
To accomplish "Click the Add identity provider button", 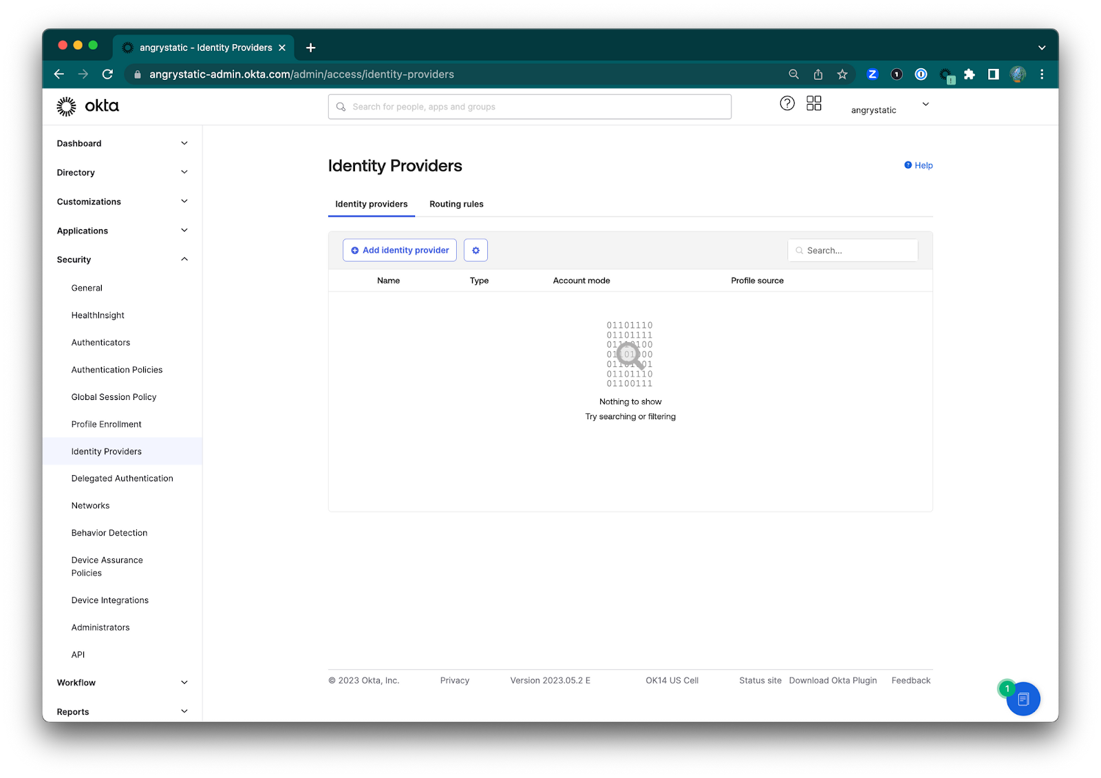I will [x=399, y=250].
